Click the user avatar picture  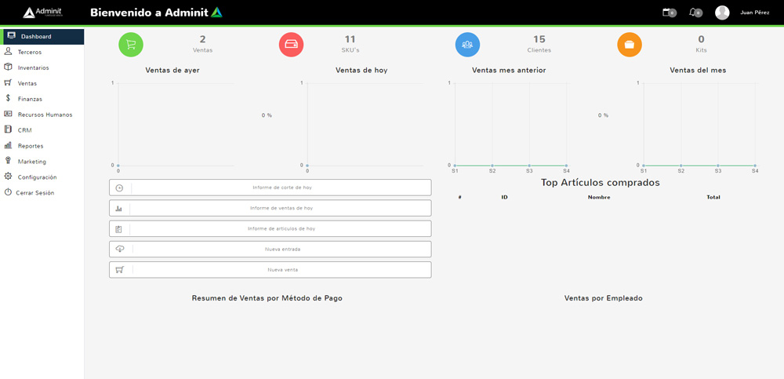(x=722, y=13)
